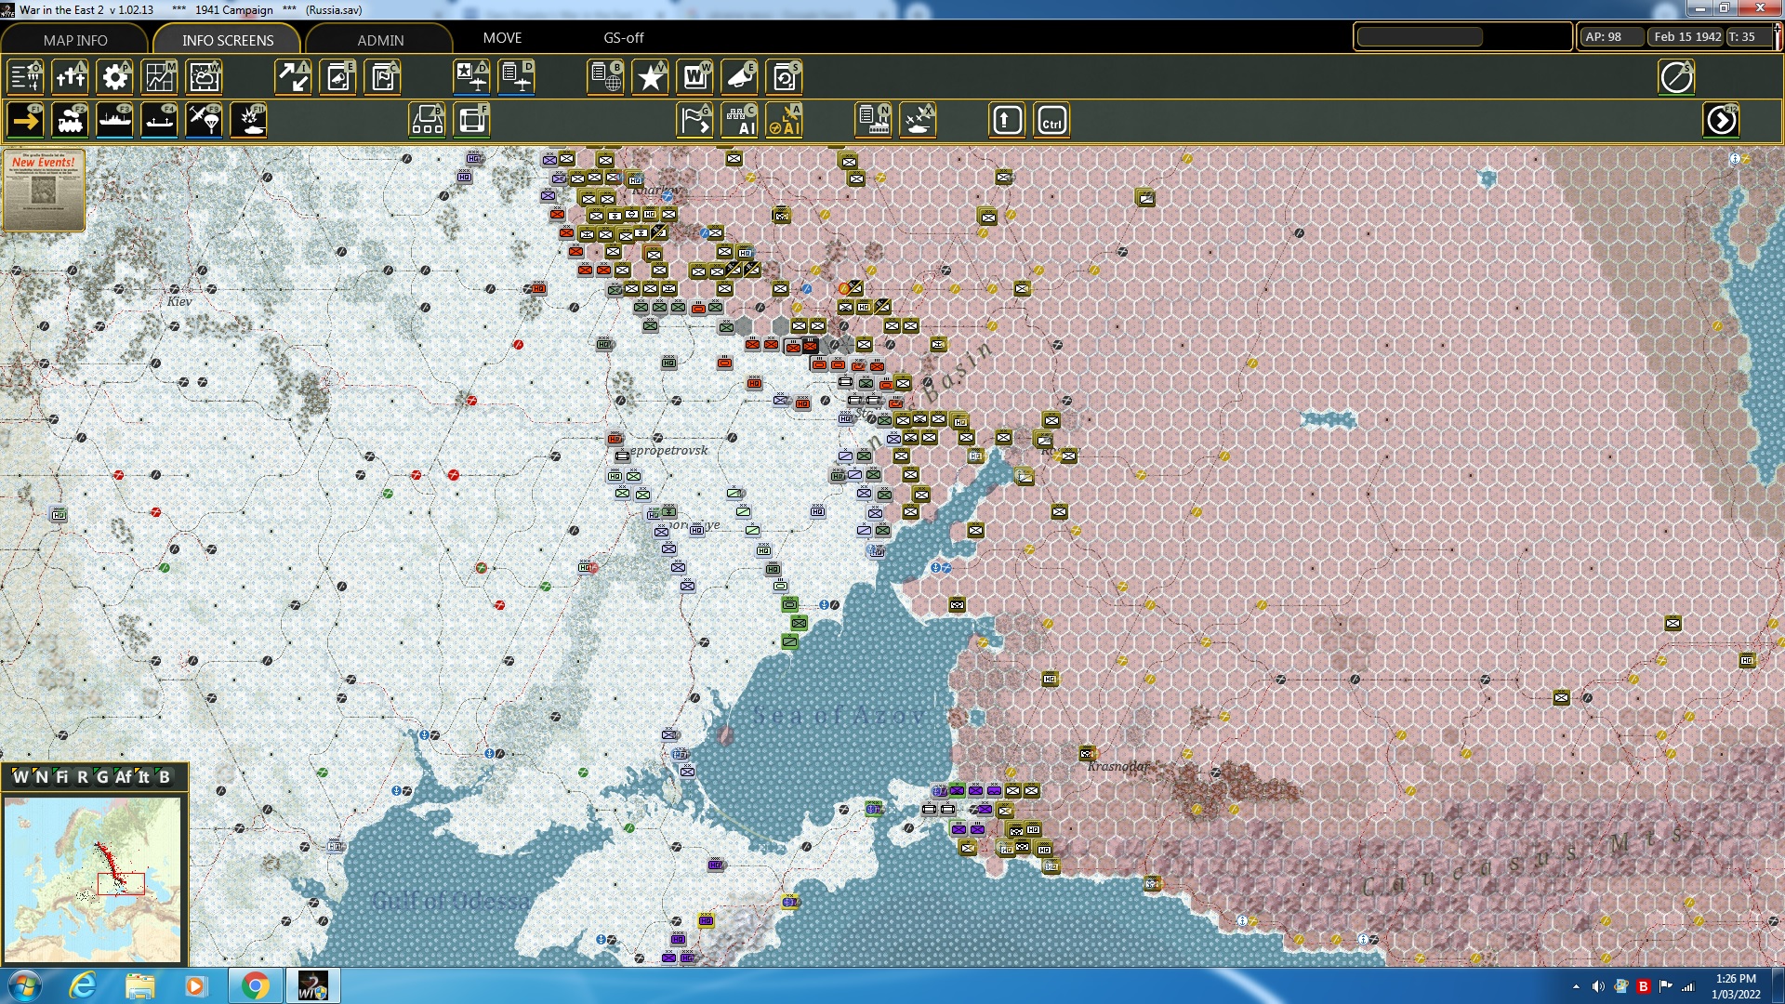Toggle the W filter on minimap panel
This screenshot has height=1004, width=1785.
point(20,777)
